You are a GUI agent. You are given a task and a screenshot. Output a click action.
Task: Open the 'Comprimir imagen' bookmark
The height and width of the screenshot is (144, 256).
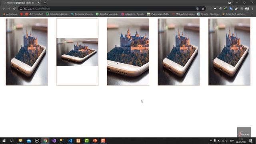(x=82, y=14)
